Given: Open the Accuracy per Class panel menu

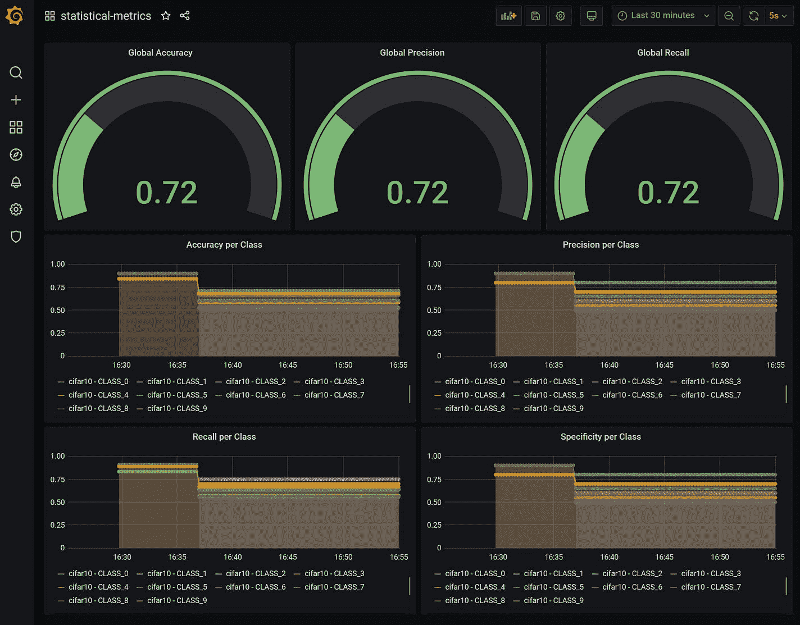Looking at the screenshot, I should point(224,245).
